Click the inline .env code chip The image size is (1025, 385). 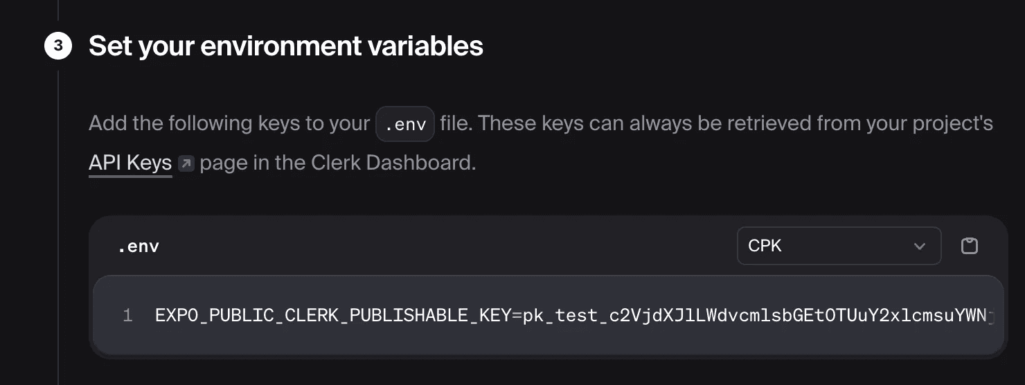tap(404, 125)
